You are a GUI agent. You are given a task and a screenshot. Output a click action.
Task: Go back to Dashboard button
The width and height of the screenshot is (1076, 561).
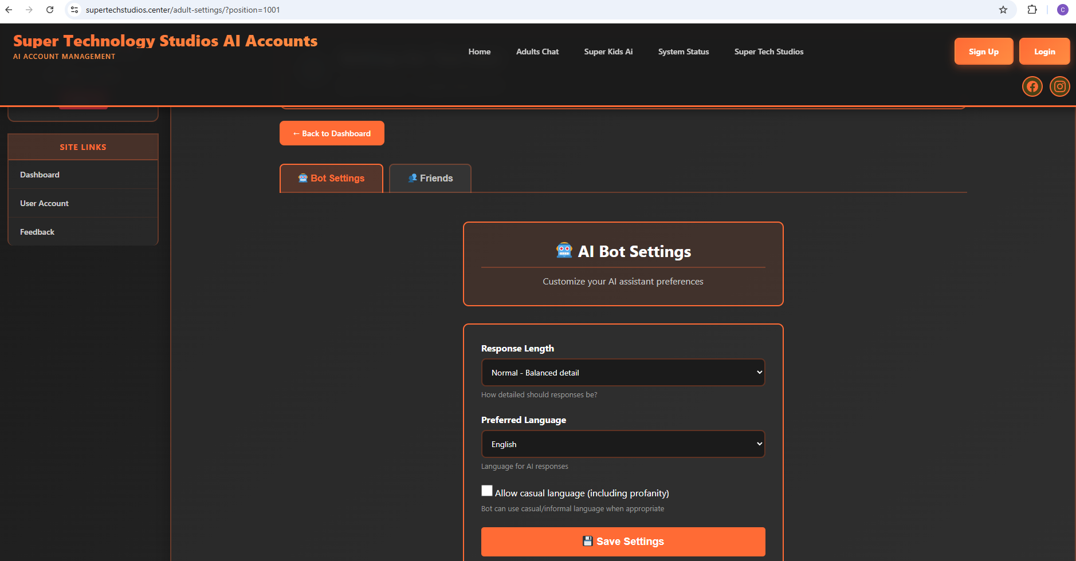tap(332, 133)
